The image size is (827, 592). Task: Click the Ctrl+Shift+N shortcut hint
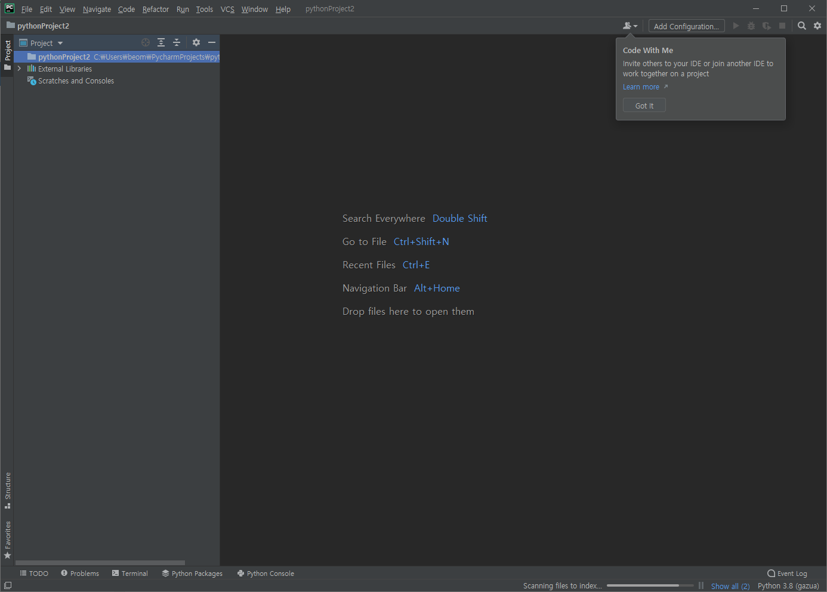(421, 241)
